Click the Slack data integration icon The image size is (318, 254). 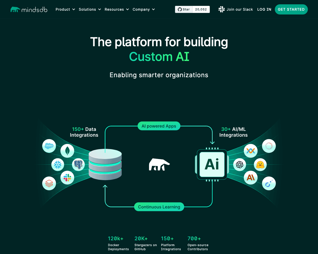67,178
